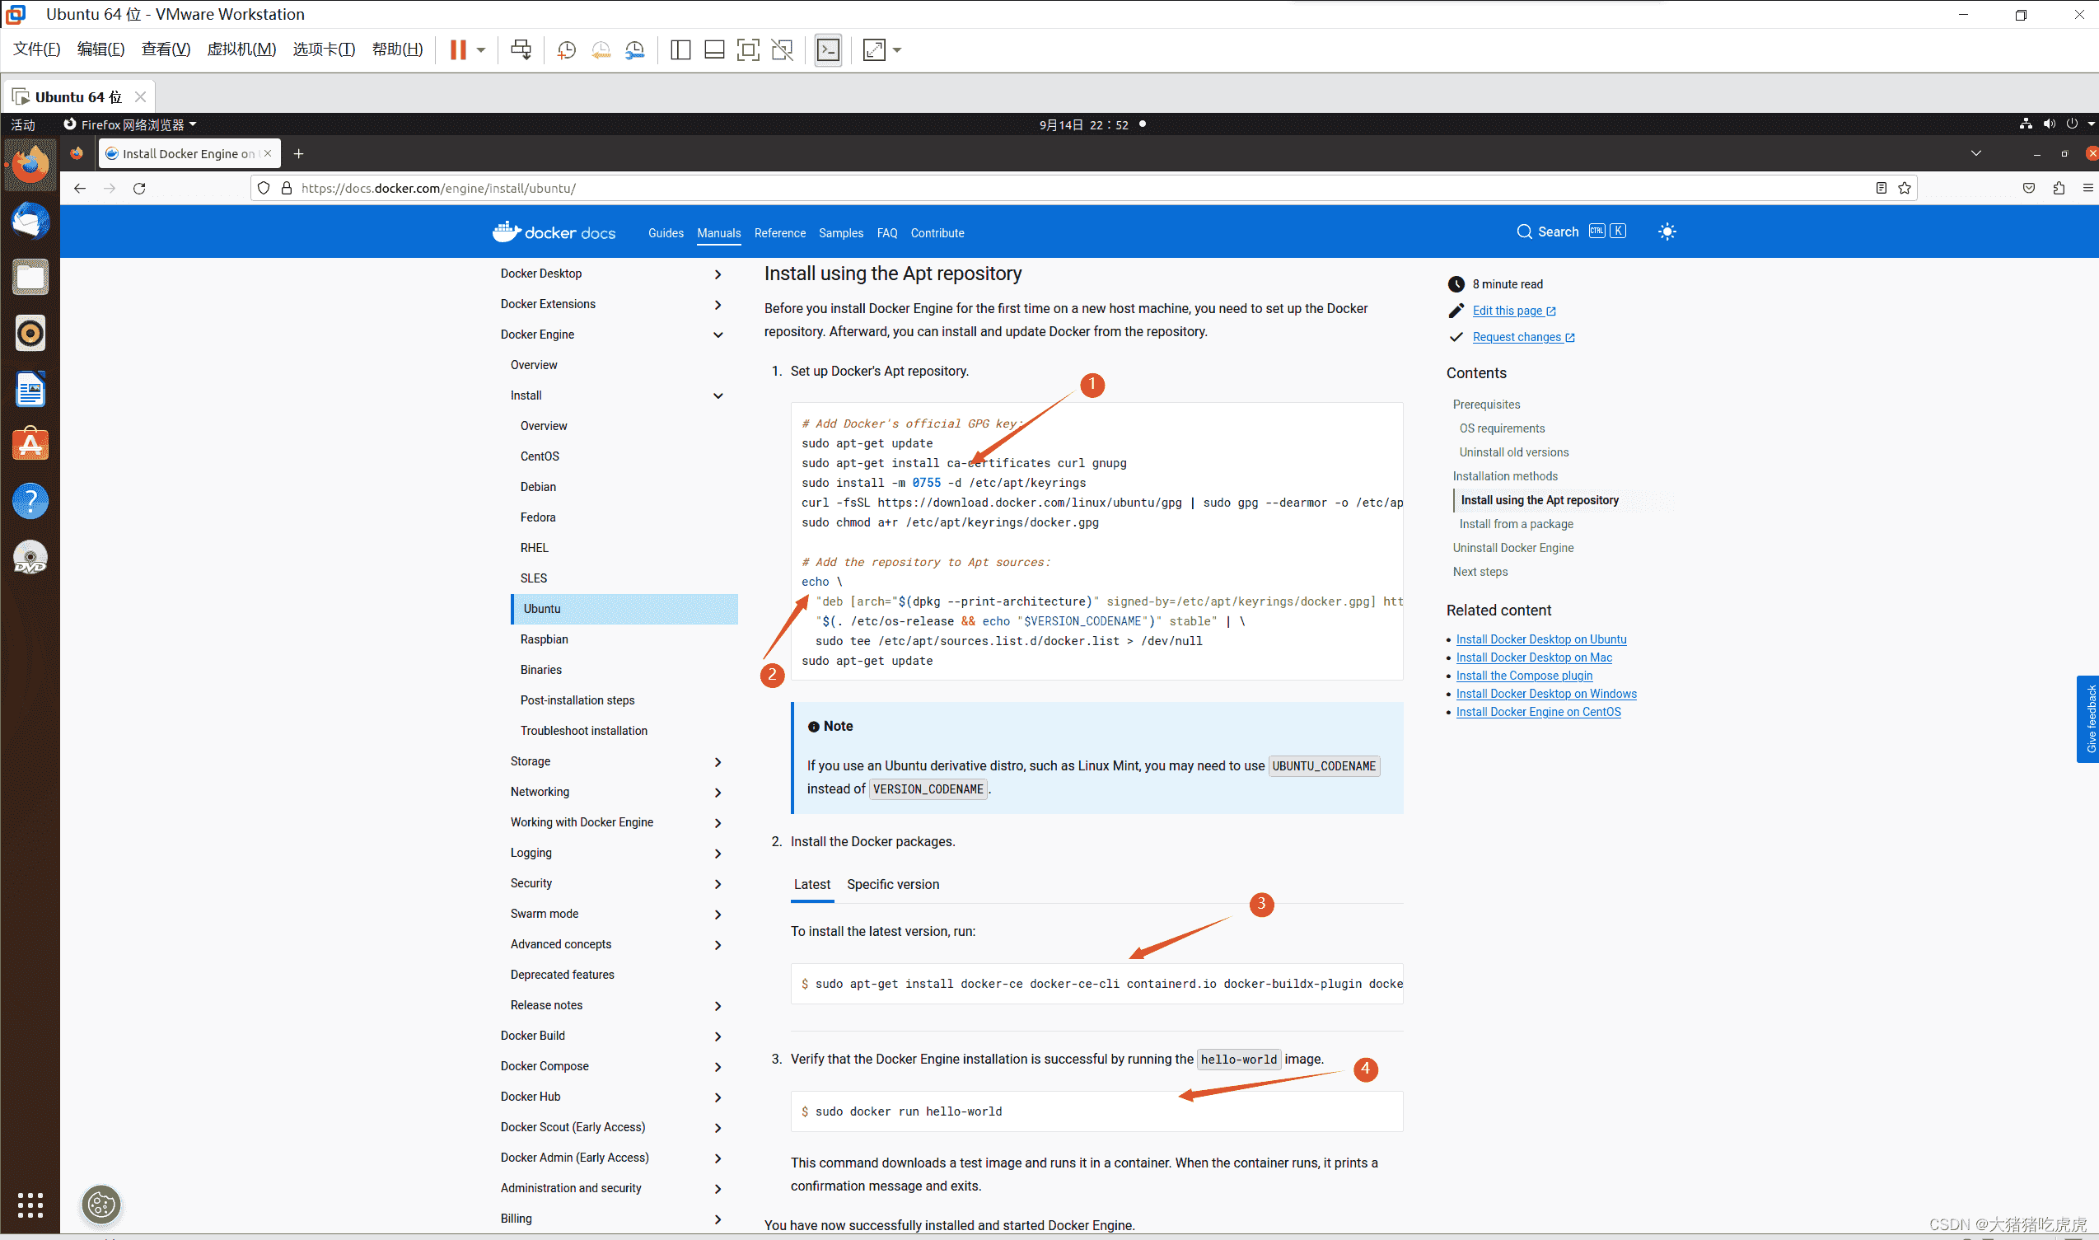Open VMware power options dropdown arrow

481,50
